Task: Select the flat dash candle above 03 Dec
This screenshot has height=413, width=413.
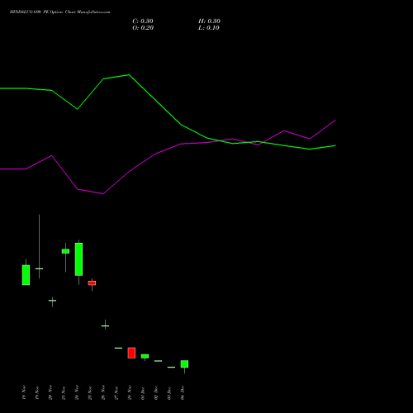Action: coord(171,367)
